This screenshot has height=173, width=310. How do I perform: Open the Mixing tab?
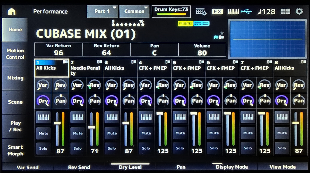click(x=15, y=78)
